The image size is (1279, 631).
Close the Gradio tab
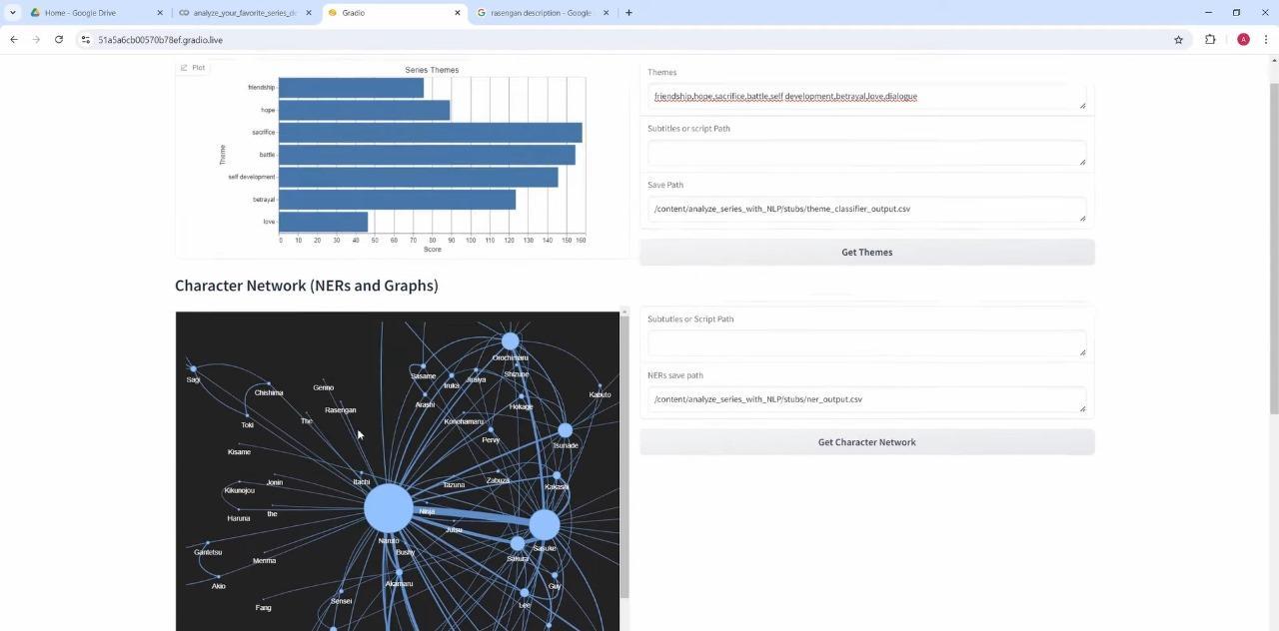coord(458,13)
